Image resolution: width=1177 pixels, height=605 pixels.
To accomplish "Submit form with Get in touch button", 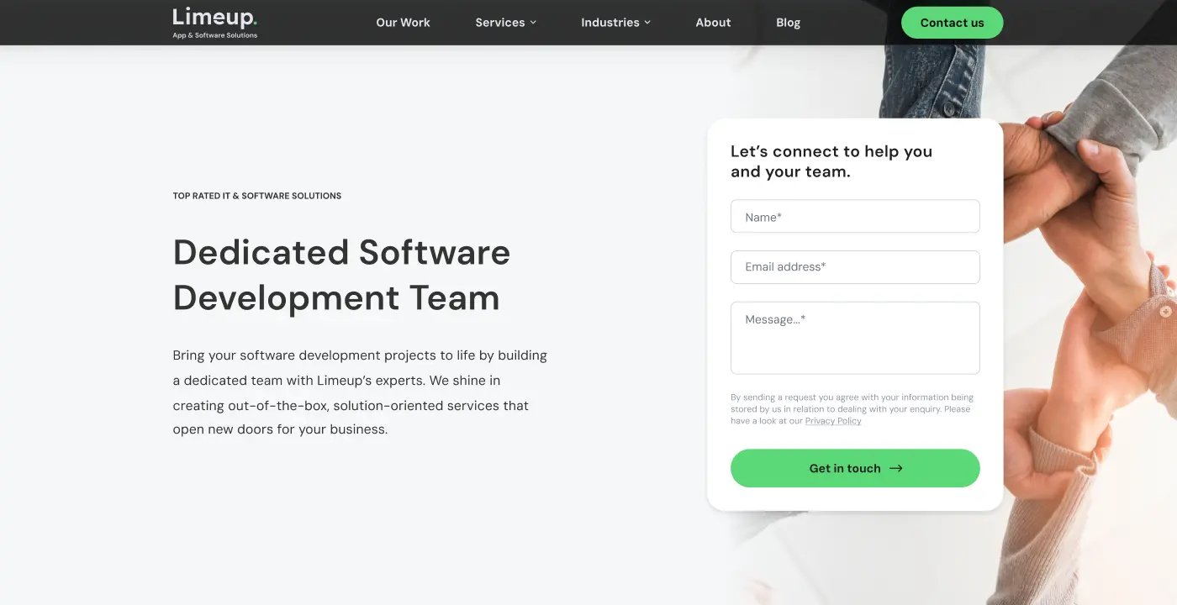I will [x=844, y=468].
